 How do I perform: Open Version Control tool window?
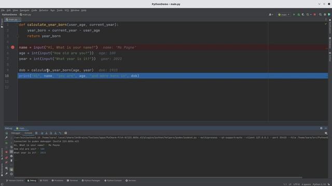click(15, 180)
